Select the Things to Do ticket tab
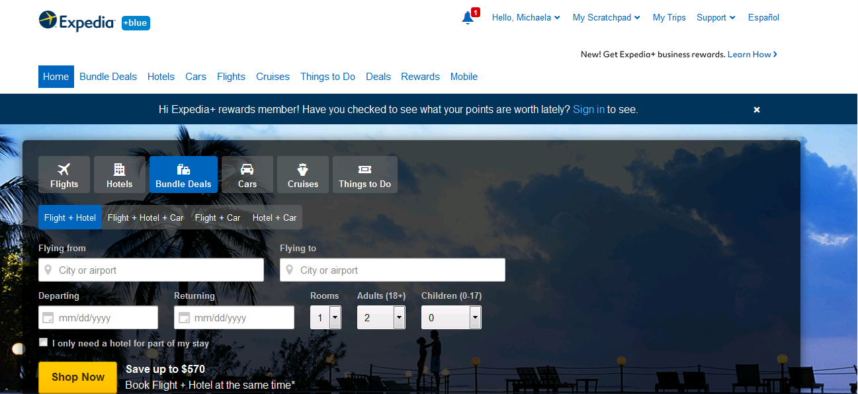Screen dimensions: 858x394 [365, 175]
